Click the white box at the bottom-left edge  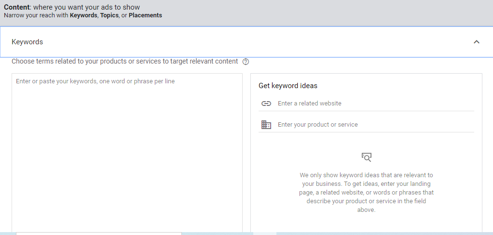tap(98, 234)
